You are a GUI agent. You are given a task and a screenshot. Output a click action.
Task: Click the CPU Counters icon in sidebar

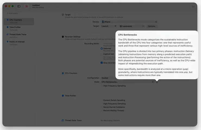click(x=8, y=20)
